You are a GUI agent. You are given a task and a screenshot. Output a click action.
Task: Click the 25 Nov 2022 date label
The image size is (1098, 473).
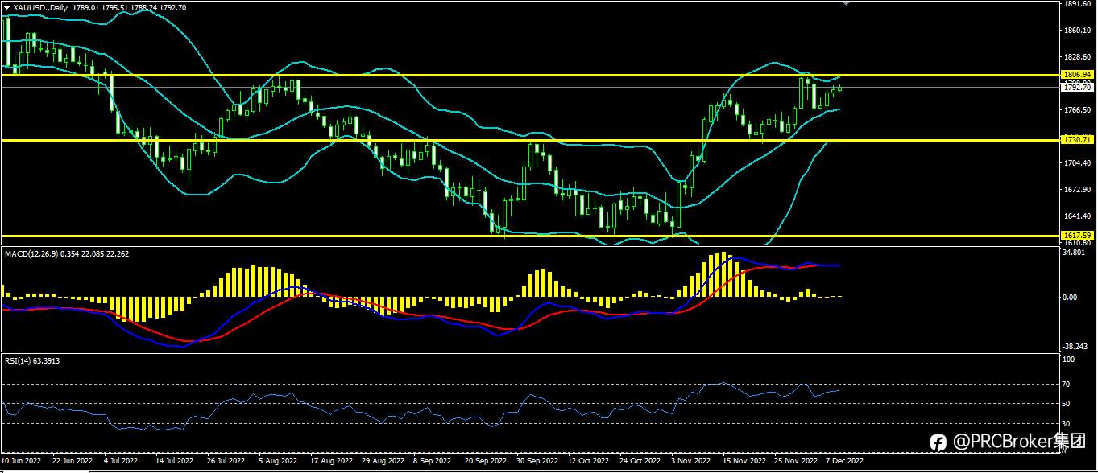tap(796, 462)
